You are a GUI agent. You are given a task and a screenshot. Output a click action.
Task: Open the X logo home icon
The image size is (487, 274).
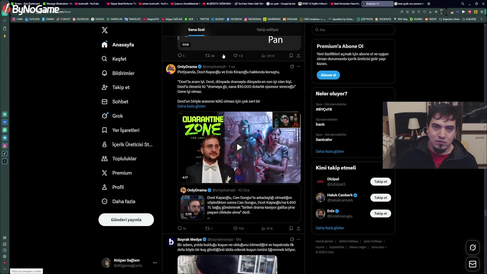[105, 30]
